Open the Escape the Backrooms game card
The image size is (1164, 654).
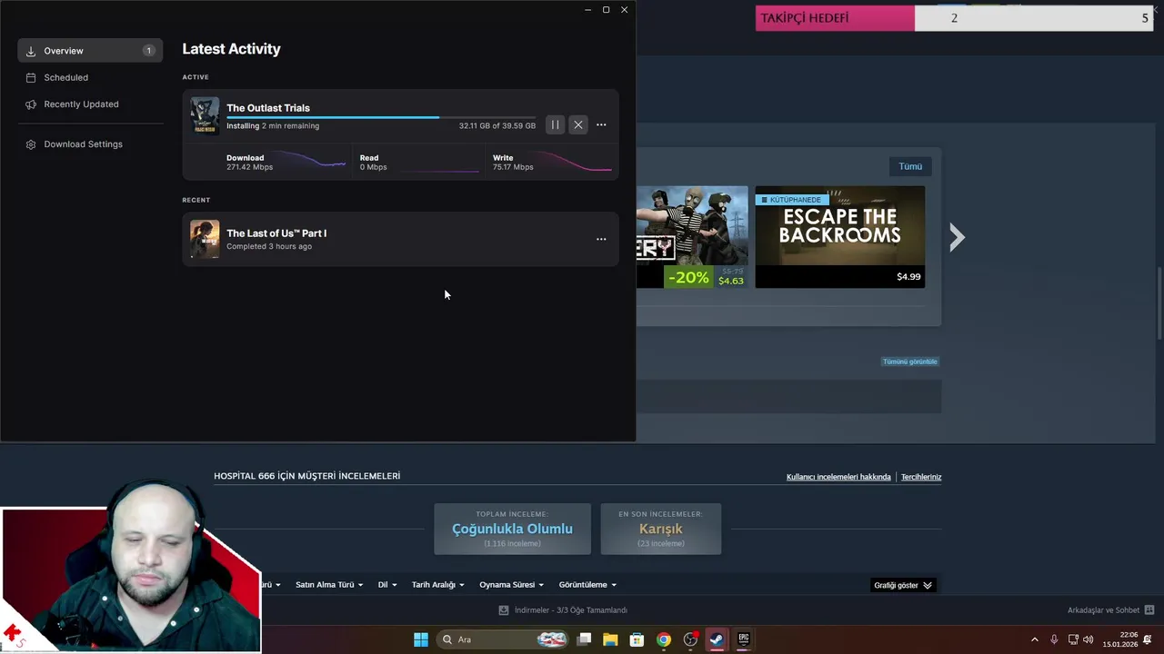click(840, 237)
